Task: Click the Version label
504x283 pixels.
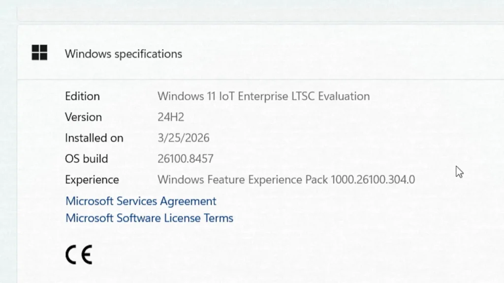Action: click(x=83, y=117)
